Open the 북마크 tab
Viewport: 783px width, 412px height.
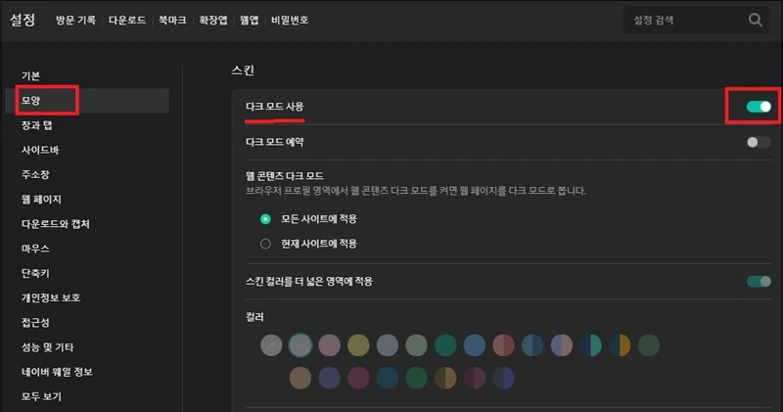172,20
